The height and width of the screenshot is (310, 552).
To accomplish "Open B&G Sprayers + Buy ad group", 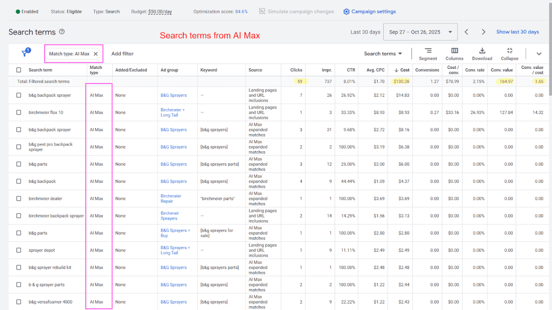I will [x=175, y=233].
